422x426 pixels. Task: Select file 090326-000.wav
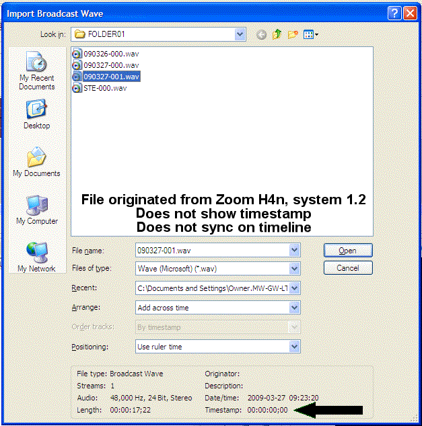(x=111, y=54)
